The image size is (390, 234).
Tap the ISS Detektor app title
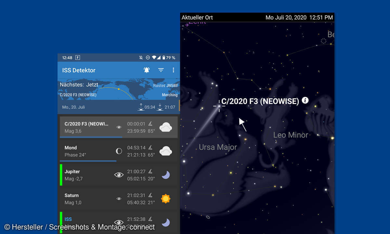point(79,70)
